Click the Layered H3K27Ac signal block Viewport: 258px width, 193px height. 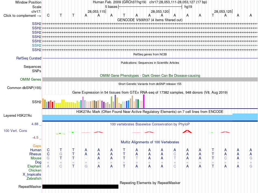[150, 117]
